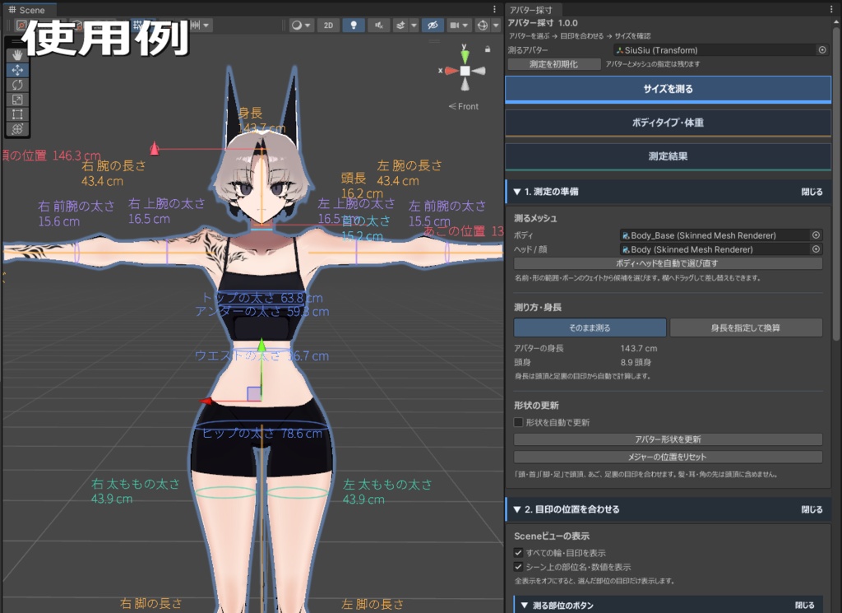
Task: Open the サイズを測る page
Action: [668, 89]
